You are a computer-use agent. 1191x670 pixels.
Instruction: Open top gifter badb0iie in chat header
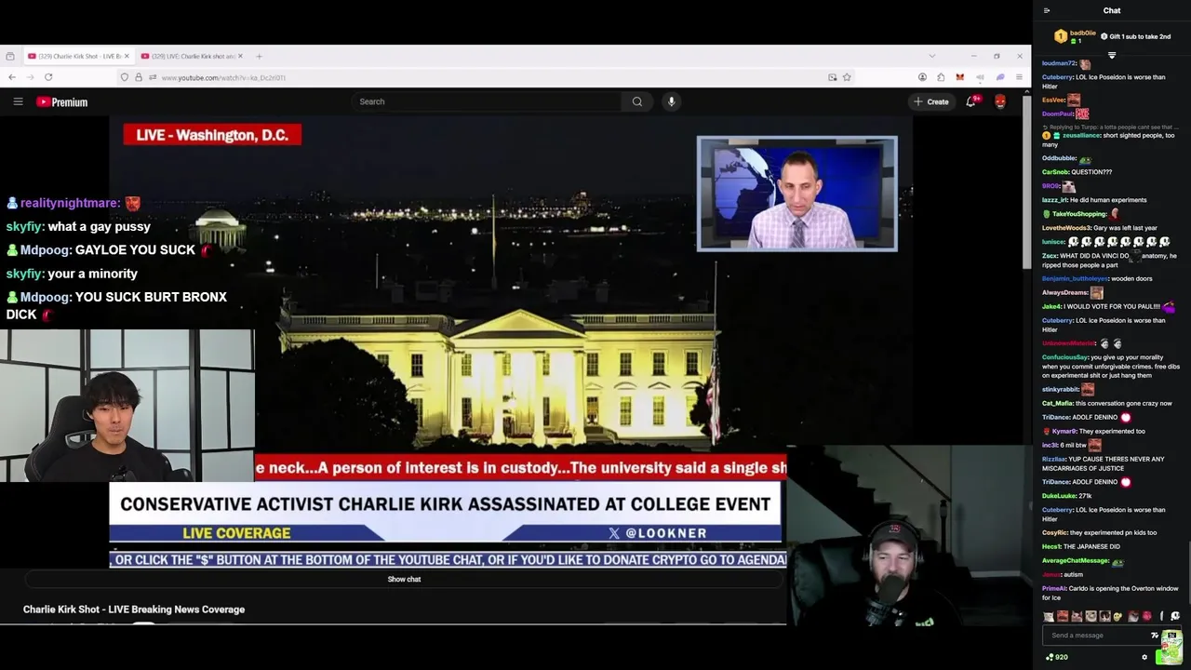tap(1075, 36)
